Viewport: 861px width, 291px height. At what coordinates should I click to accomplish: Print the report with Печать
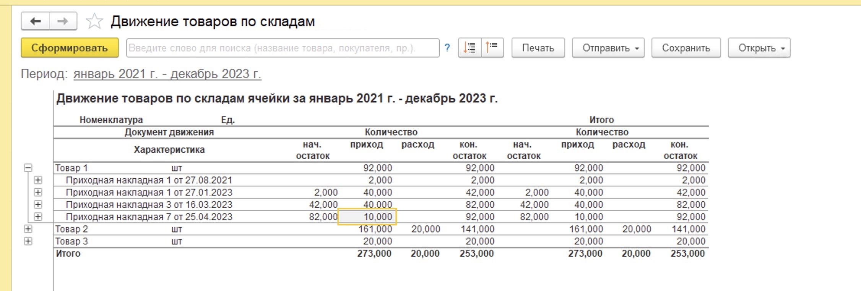click(x=538, y=48)
